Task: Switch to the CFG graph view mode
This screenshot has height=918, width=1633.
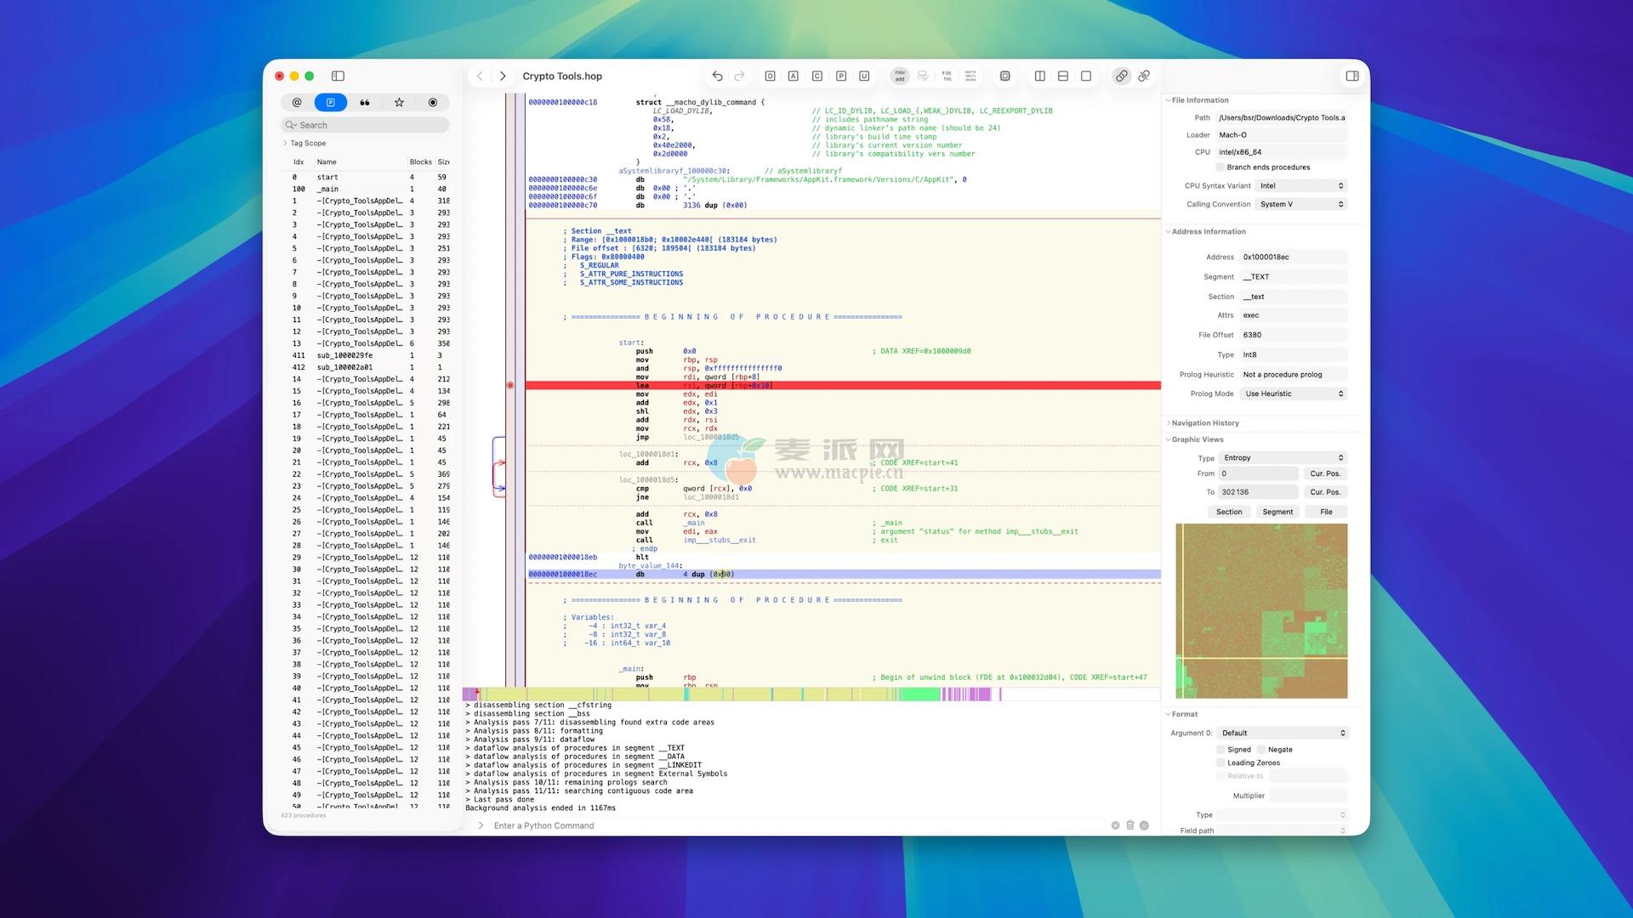Action: click(x=923, y=76)
